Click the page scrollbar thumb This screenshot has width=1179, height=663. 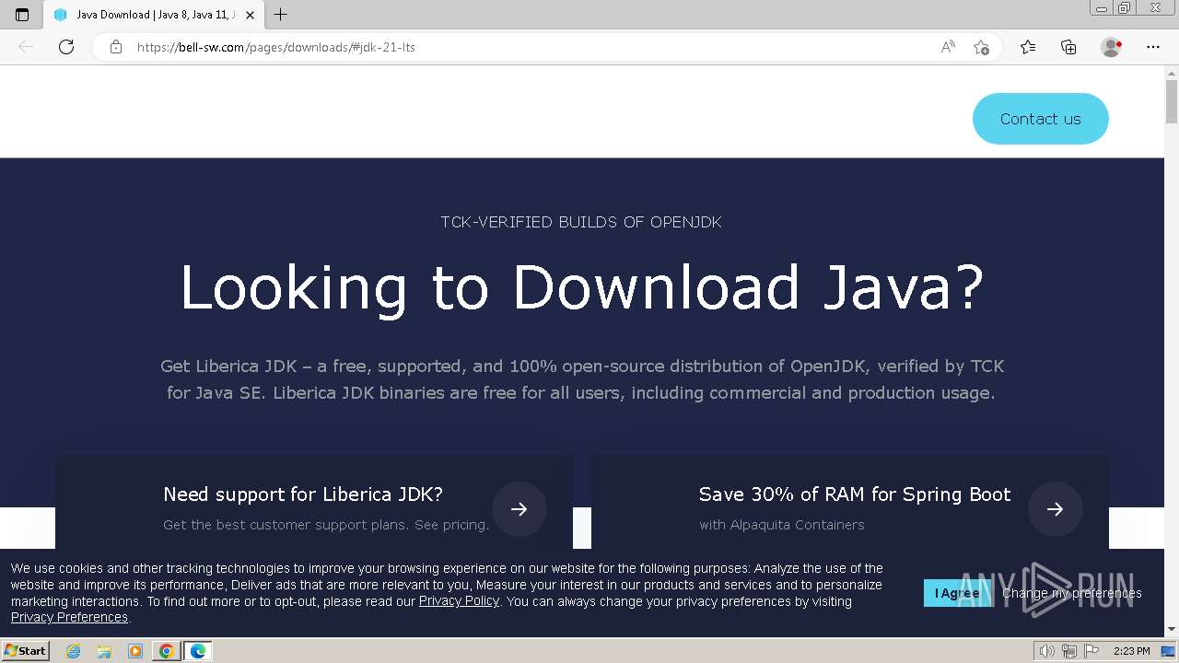[x=1172, y=102]
